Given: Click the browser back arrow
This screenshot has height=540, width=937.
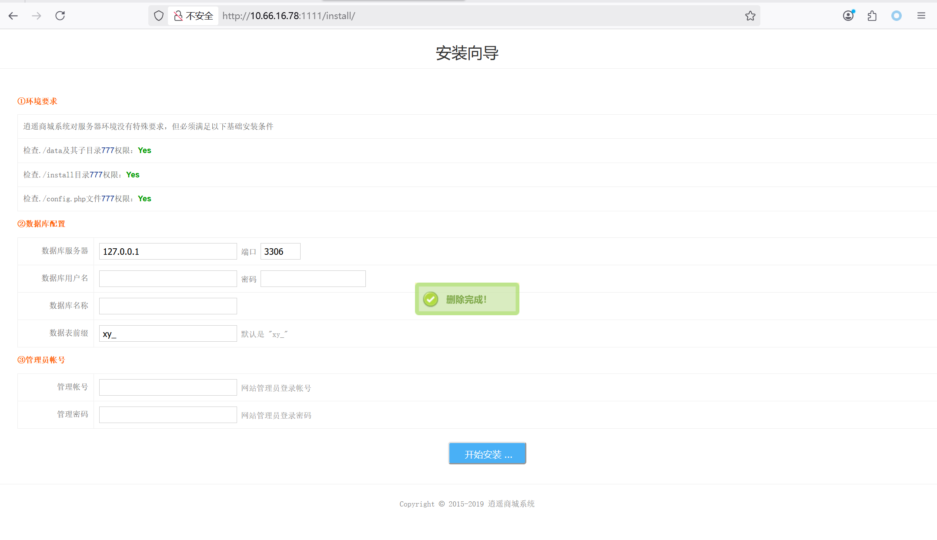Looking at the screenshot, I should pyautogui.click(x=13, y=16).
